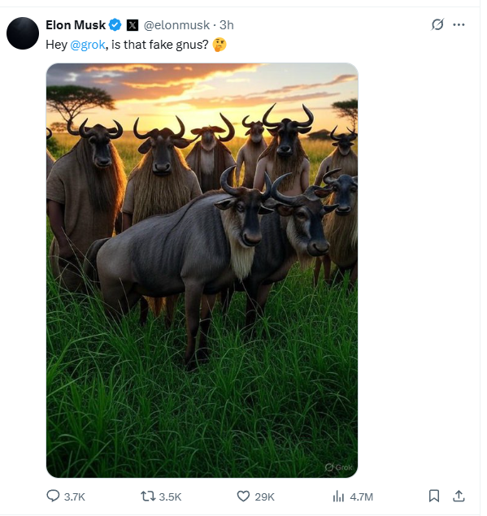Click the Elon Musk display name
This screenshot has width=487, height=516.
76,25
